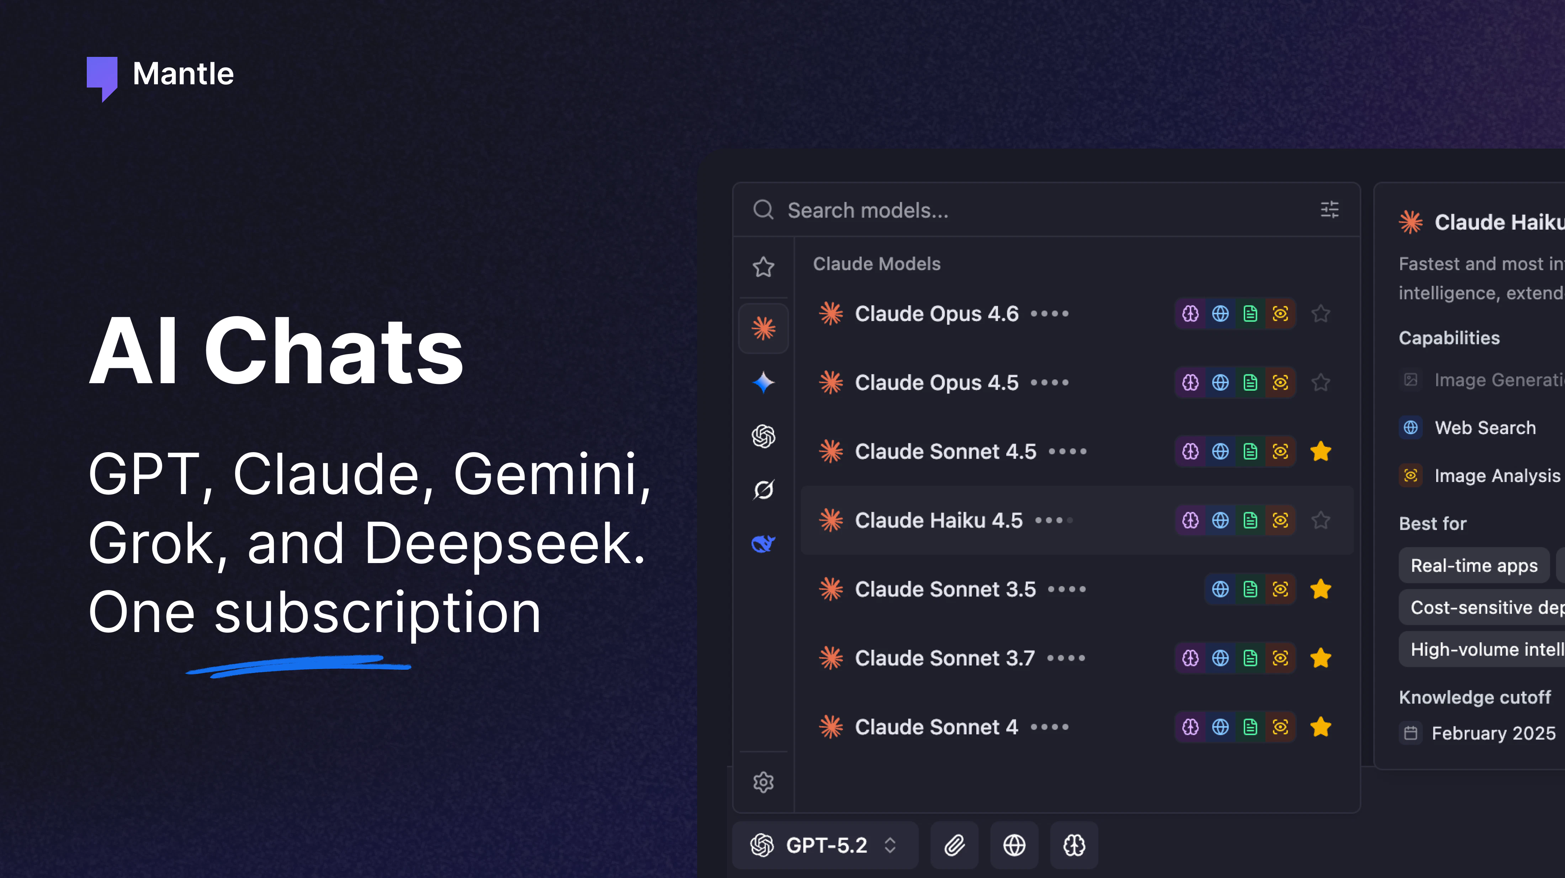
Task: Click web globe icon on Claude Opus 4.6
Action: point(1220,314)
